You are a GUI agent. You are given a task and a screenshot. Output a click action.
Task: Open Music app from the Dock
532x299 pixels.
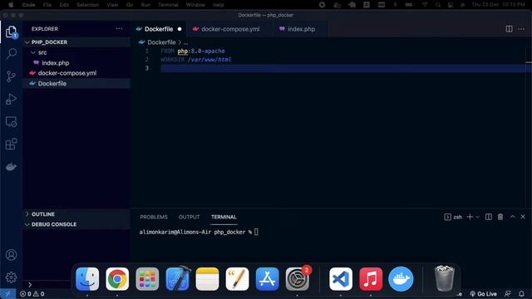371,279
